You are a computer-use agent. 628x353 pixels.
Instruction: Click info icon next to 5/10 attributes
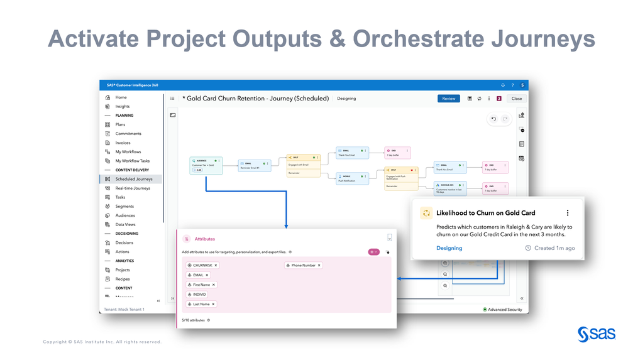(209, 320)
